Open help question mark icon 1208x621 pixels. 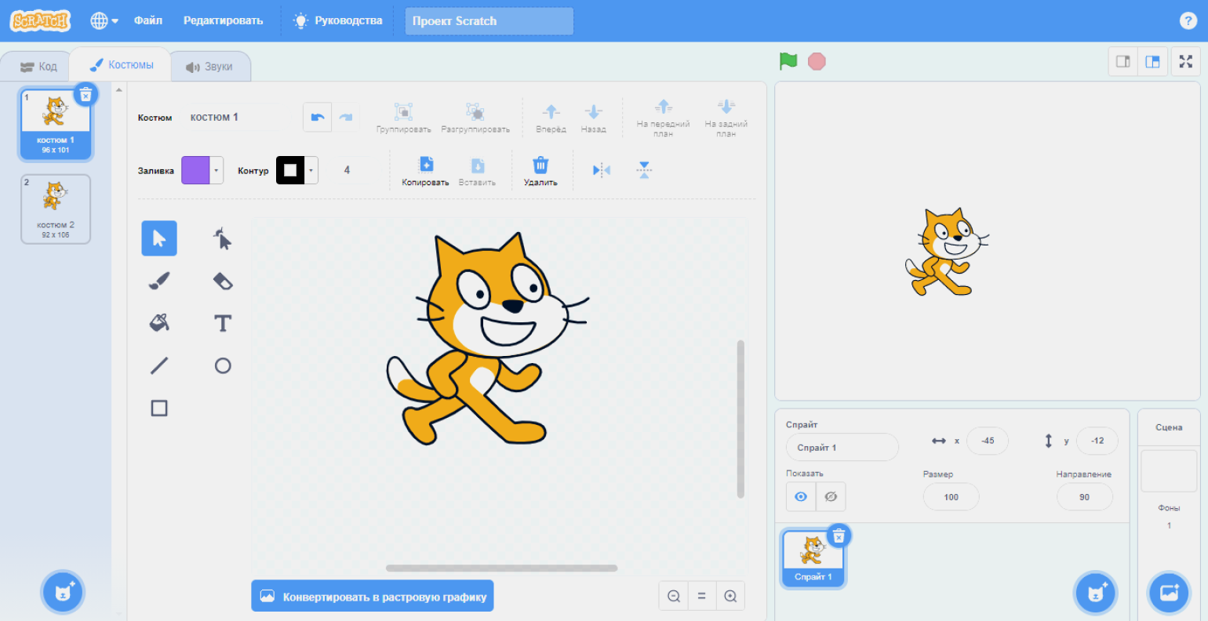tap(1188, 21)
